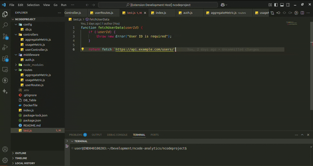The height and width of the screenshot is (166, 313).
Task: Open the Explorer view in activity bar
Action: (x=5, y=14)
